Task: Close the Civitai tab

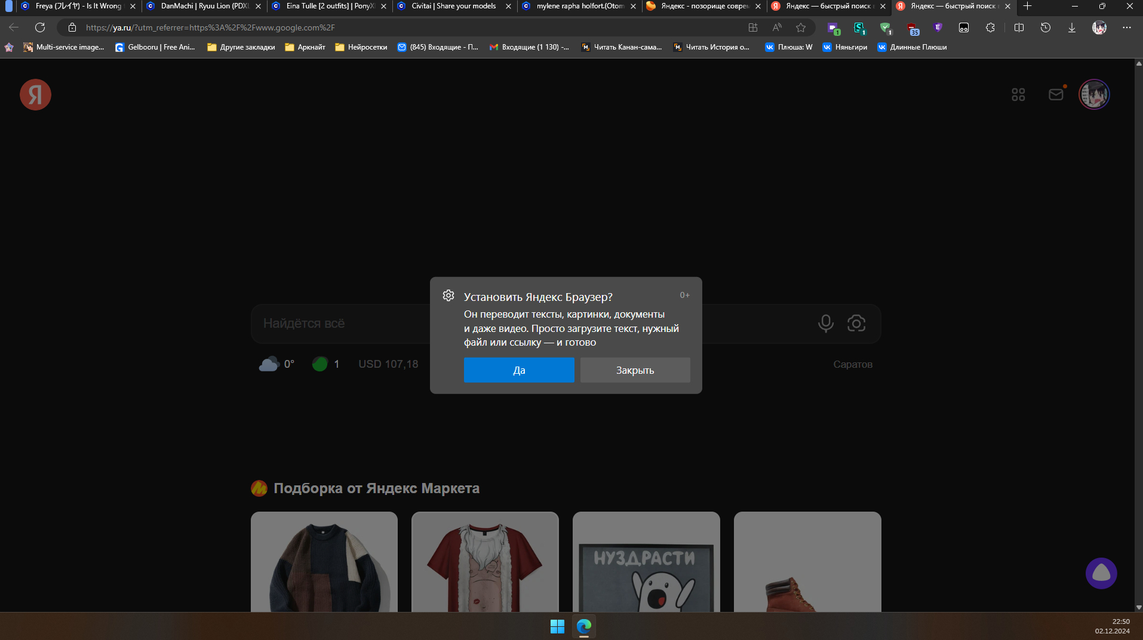Action: 508,6
